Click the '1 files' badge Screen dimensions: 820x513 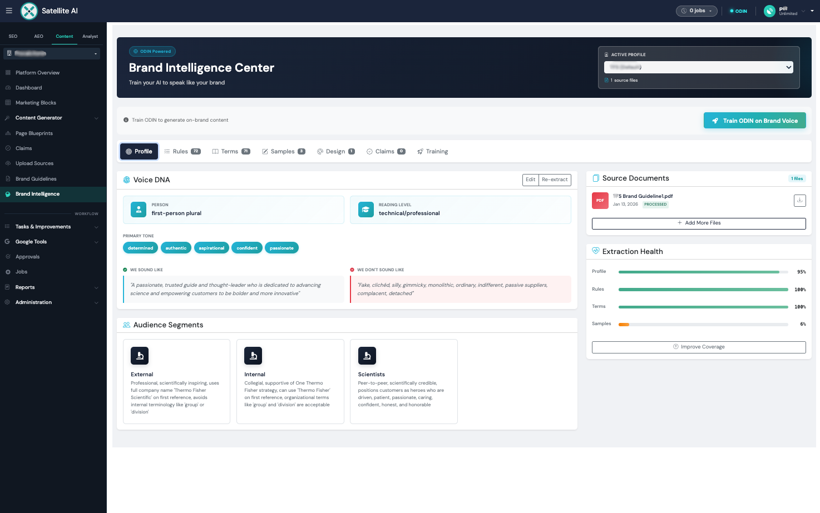tap(797, 178)
